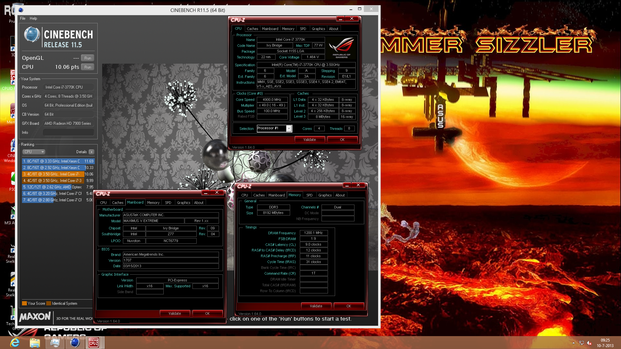Open Internet Explorer from the taskbar
Image resolution: width=621 pixels, height=349 pixels.
pyautogui.click(x=15, y=343)
